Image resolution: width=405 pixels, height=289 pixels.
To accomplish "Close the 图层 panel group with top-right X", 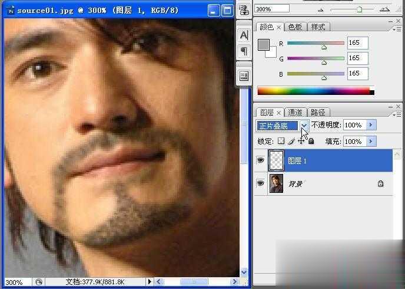I will (398, 107).
